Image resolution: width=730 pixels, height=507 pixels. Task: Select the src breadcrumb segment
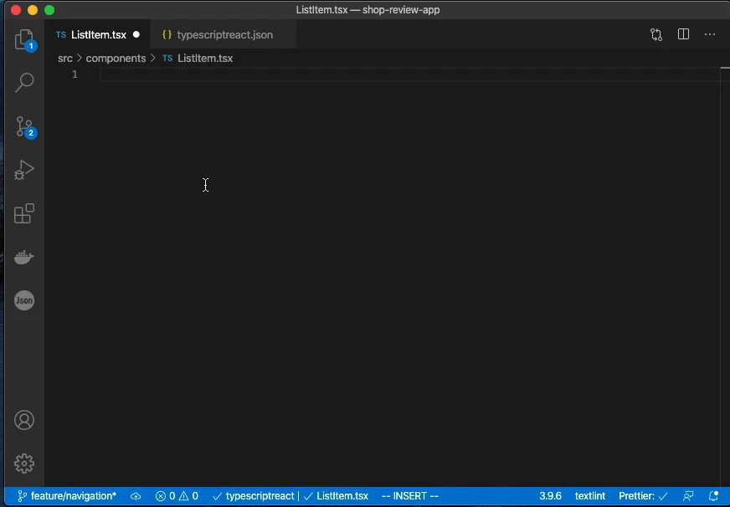click(65, 58)
